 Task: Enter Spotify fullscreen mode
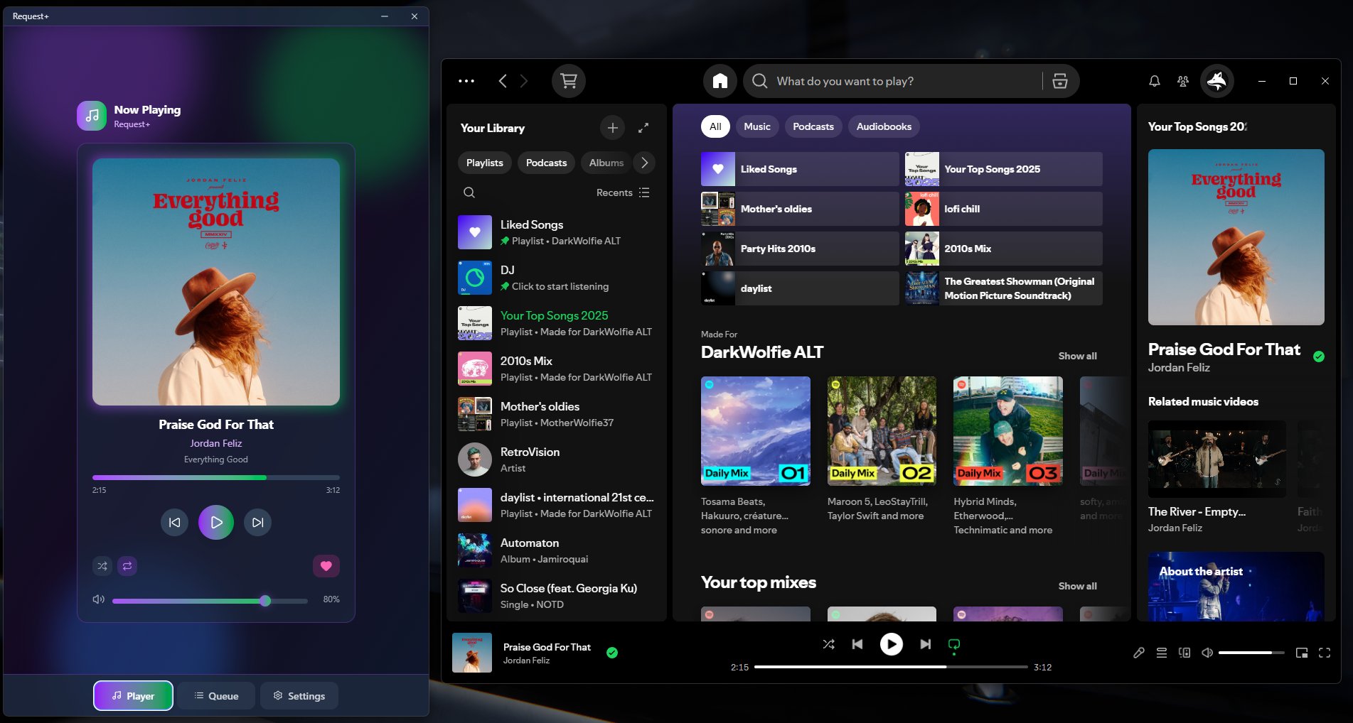pyautogui.click(x=1325, y=653)
